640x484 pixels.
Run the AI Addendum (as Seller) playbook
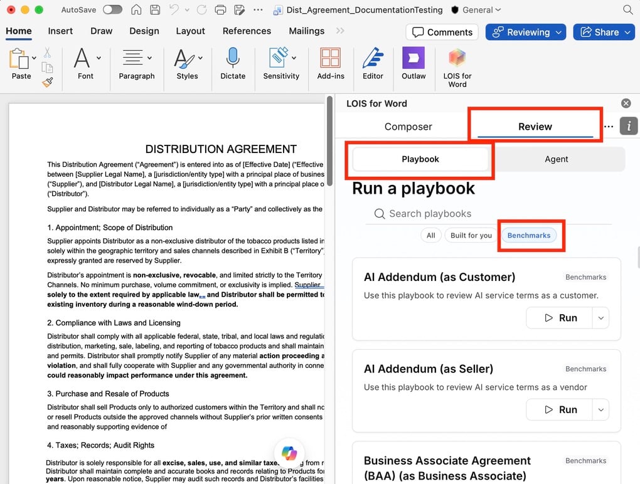559,410
